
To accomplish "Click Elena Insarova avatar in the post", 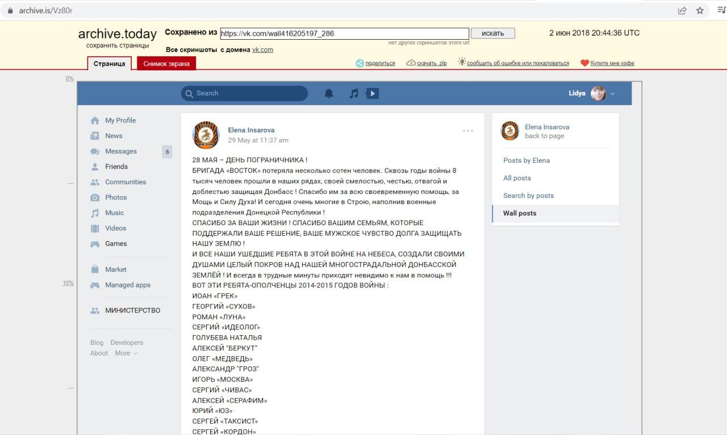I will click(x=206, y=135).
